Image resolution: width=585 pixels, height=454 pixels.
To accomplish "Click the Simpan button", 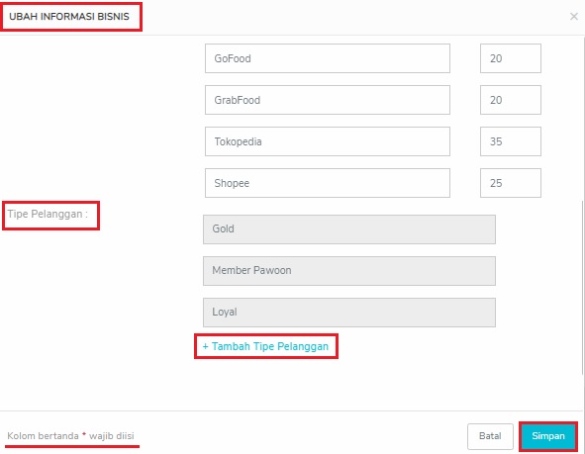I will (x=548, y=436).
